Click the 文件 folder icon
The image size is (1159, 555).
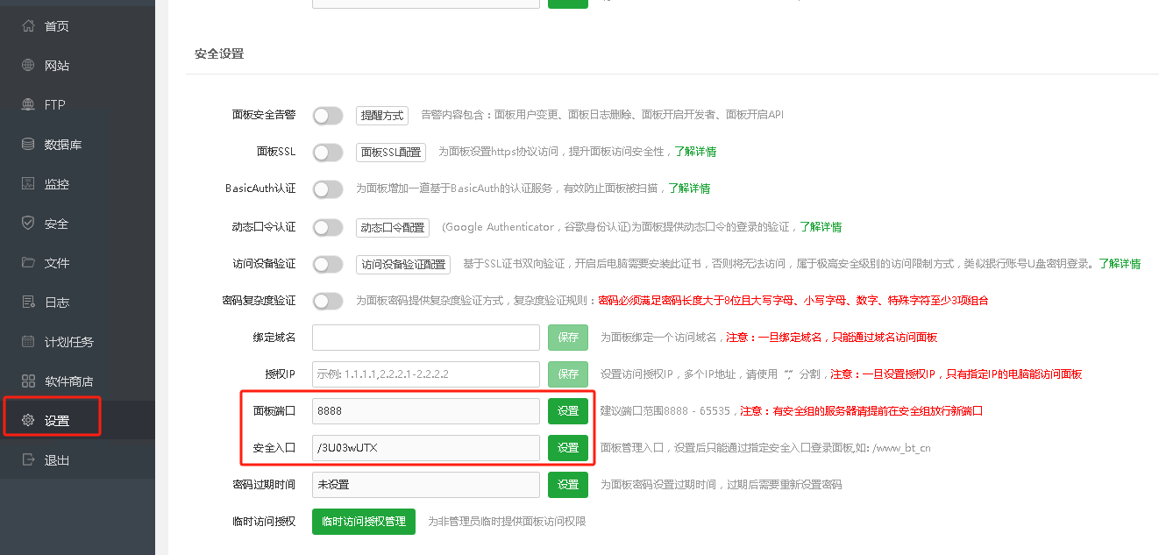28,263
